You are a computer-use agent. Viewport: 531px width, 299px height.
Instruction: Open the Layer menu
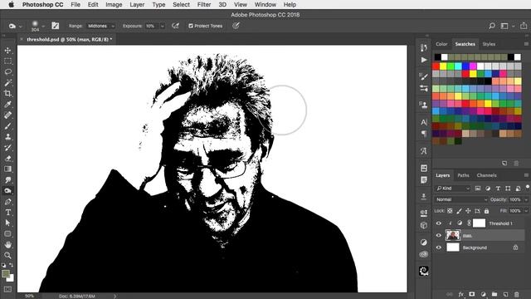(x=137, y=5)
